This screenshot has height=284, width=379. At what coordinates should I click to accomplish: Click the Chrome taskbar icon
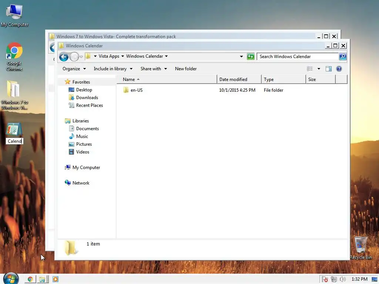[30, 280]
